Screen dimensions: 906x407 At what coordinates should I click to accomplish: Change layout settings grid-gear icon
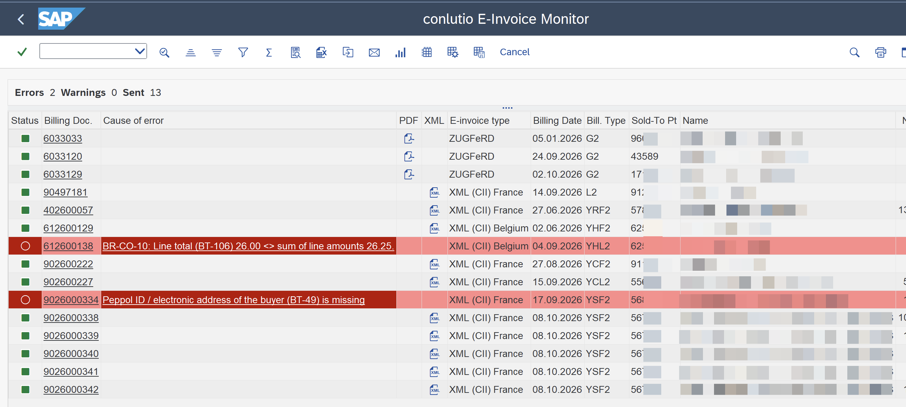click(453, 52)
